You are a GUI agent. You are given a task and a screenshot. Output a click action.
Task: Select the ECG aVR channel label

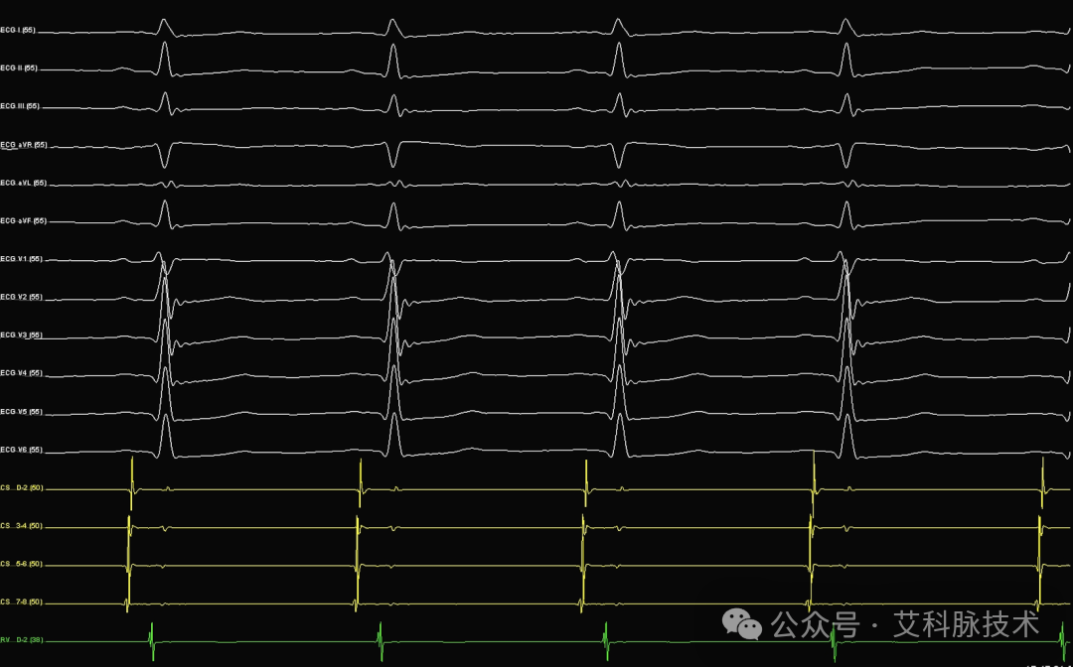click(x=24, y=145)
